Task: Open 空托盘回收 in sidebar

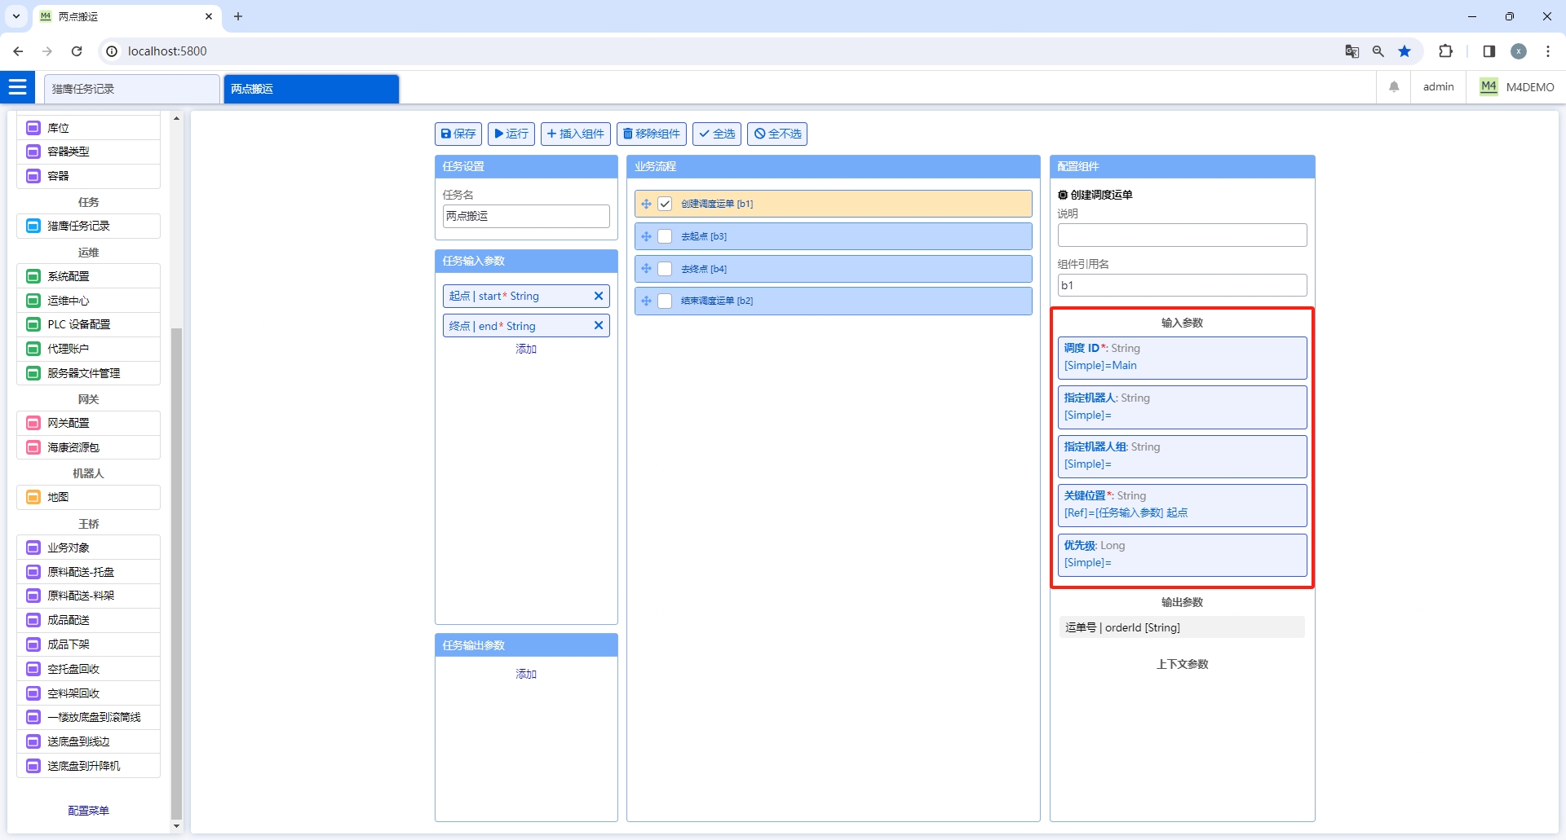Action: coord(88,669)
